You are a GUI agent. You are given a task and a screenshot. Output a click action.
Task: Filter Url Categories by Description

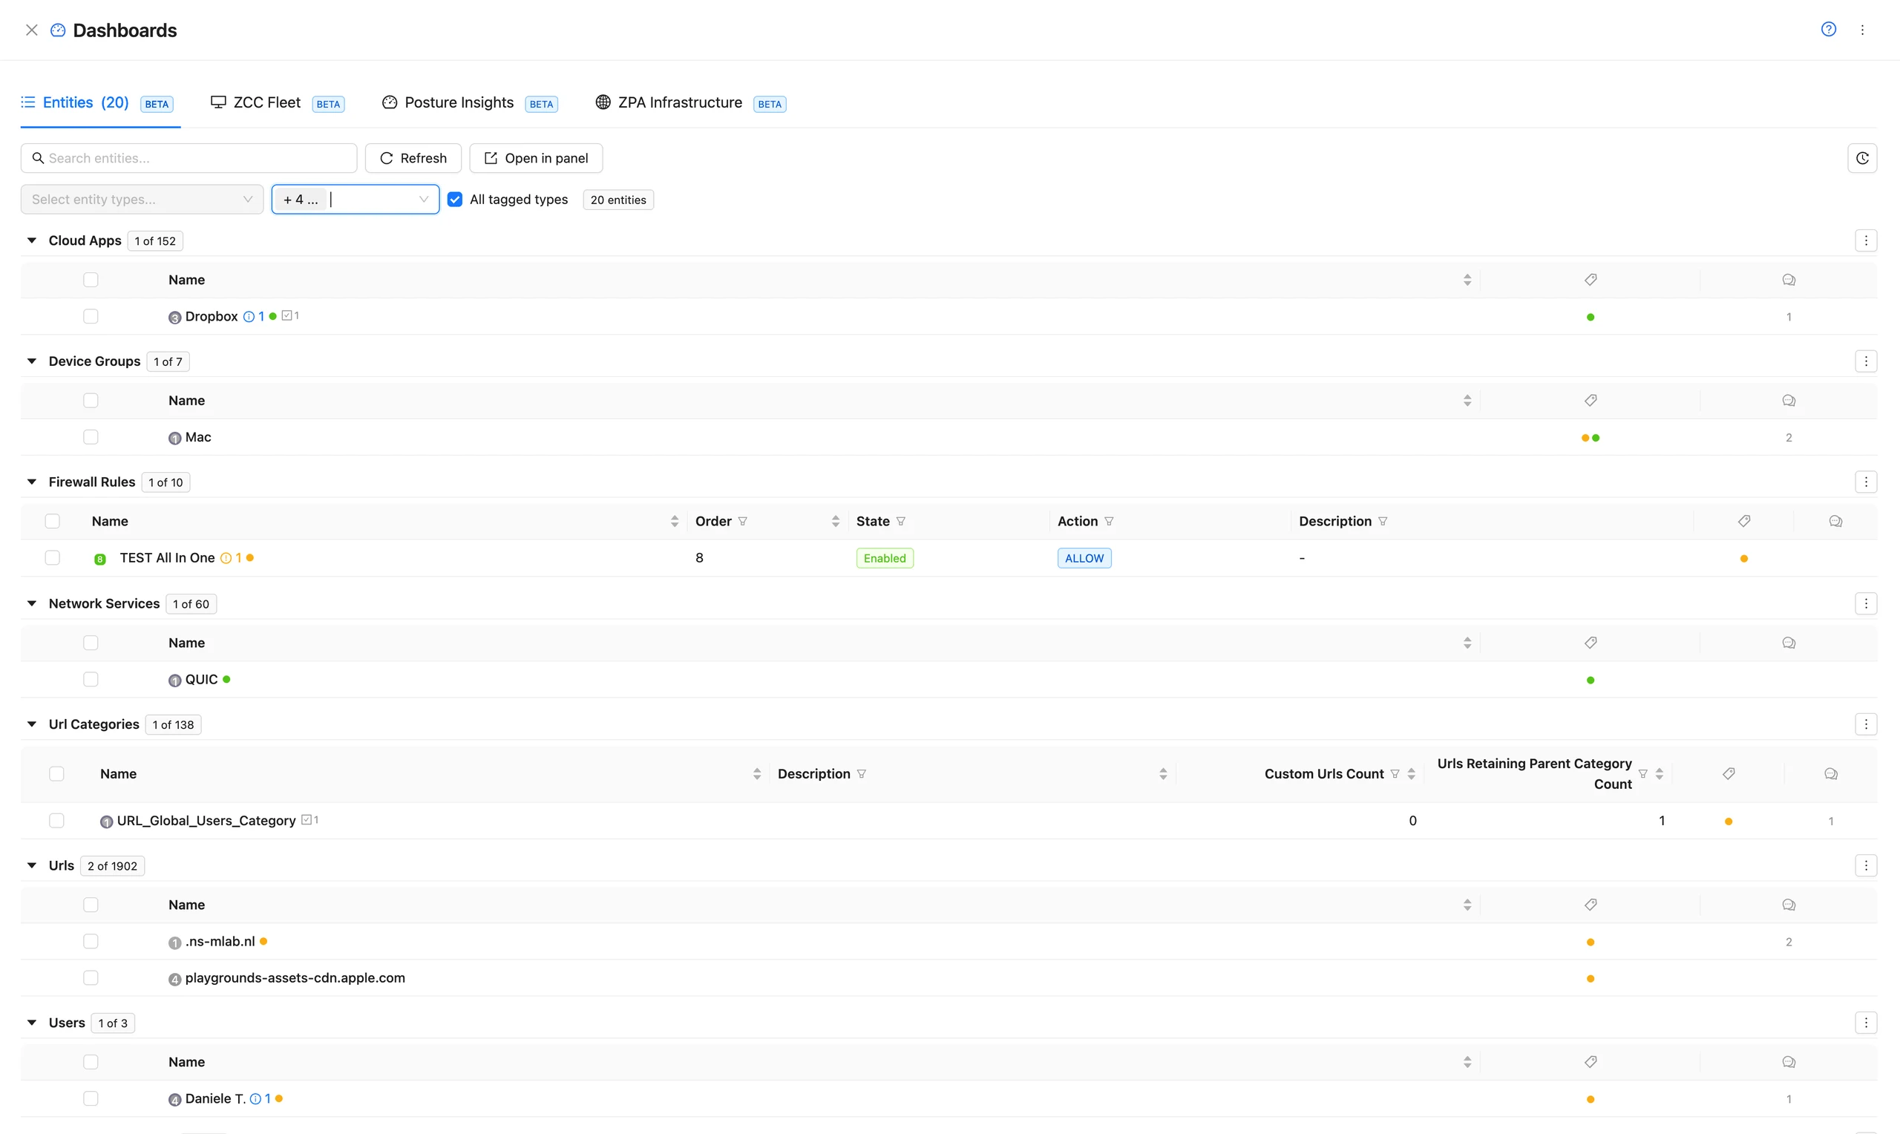(x=861, y=774)
